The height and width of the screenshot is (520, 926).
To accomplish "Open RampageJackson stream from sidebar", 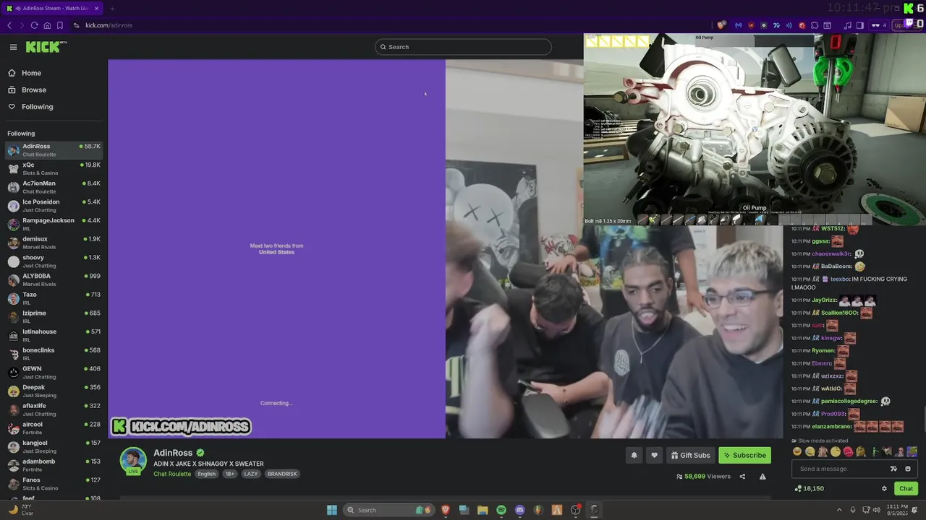I will (54, 224).
